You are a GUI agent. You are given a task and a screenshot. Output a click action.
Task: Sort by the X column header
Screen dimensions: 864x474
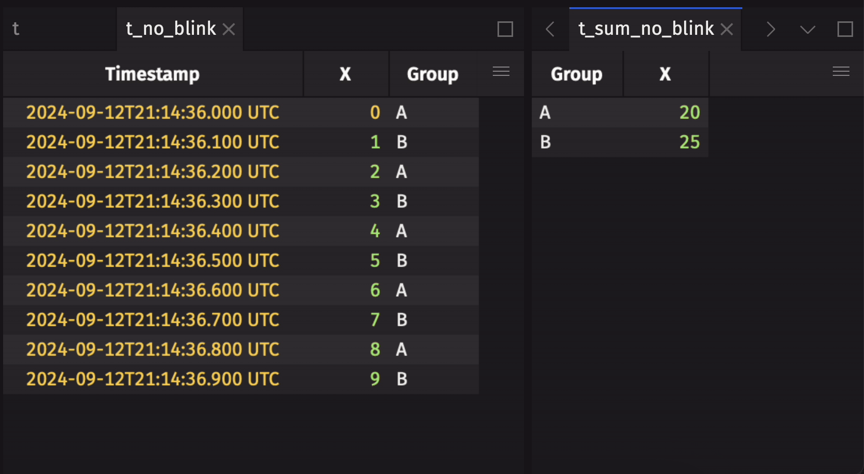(345, 74)
